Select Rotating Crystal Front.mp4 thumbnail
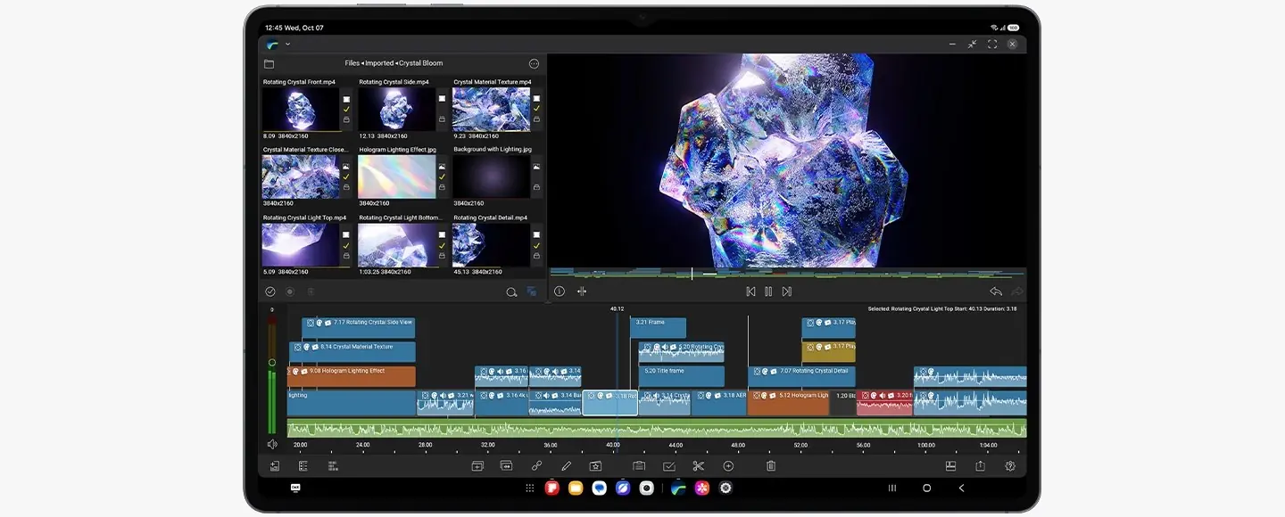 click(301, 110)
